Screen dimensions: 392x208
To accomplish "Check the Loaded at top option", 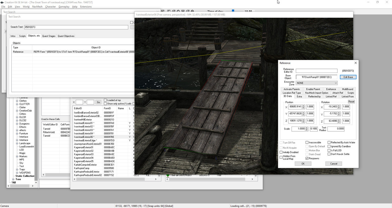I will (x=105, y=100).
